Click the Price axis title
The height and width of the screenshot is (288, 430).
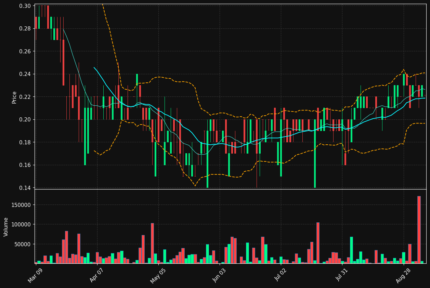tap(14, 97)
